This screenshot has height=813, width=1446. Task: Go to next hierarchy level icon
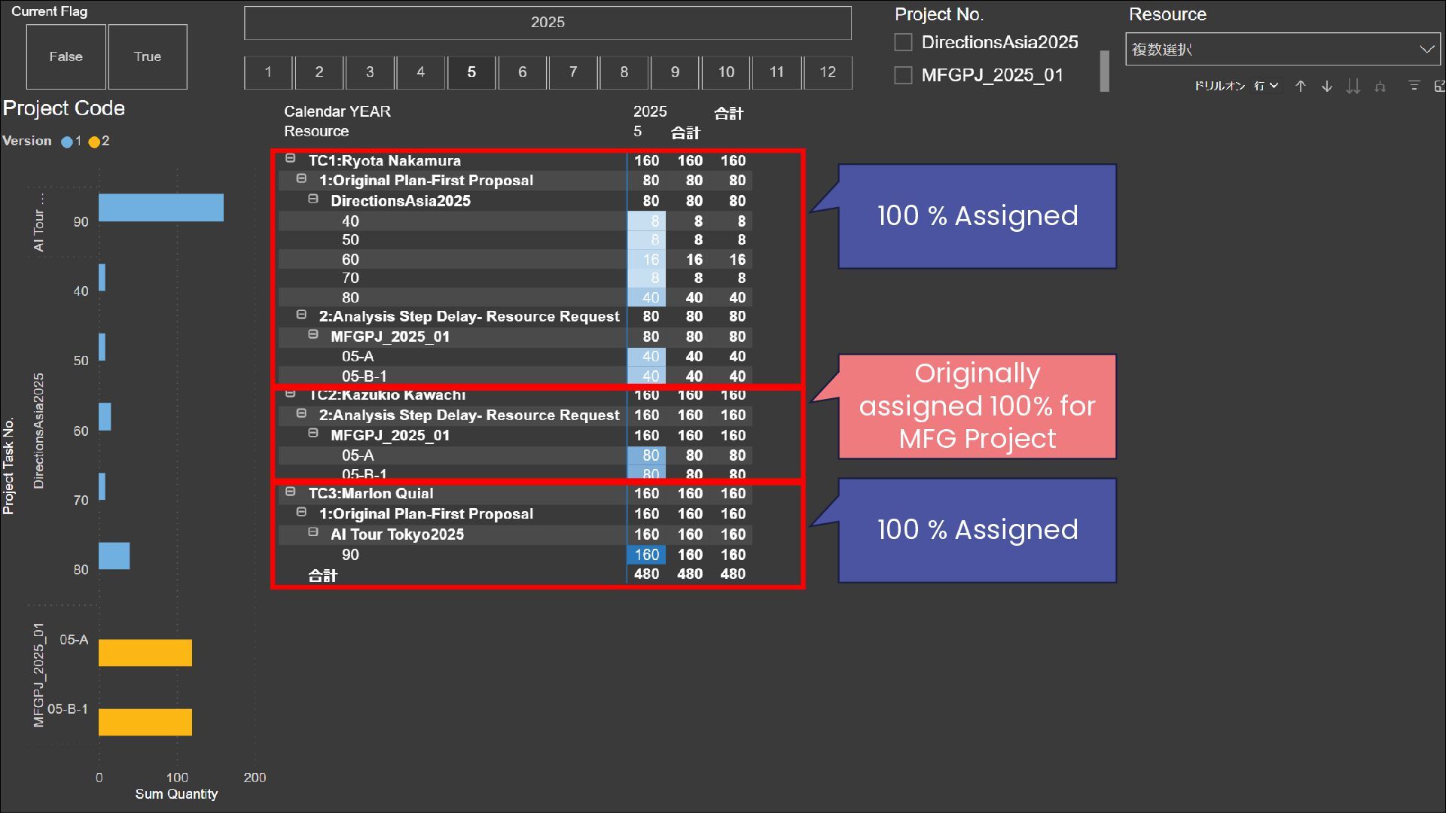click(1353, 87)
